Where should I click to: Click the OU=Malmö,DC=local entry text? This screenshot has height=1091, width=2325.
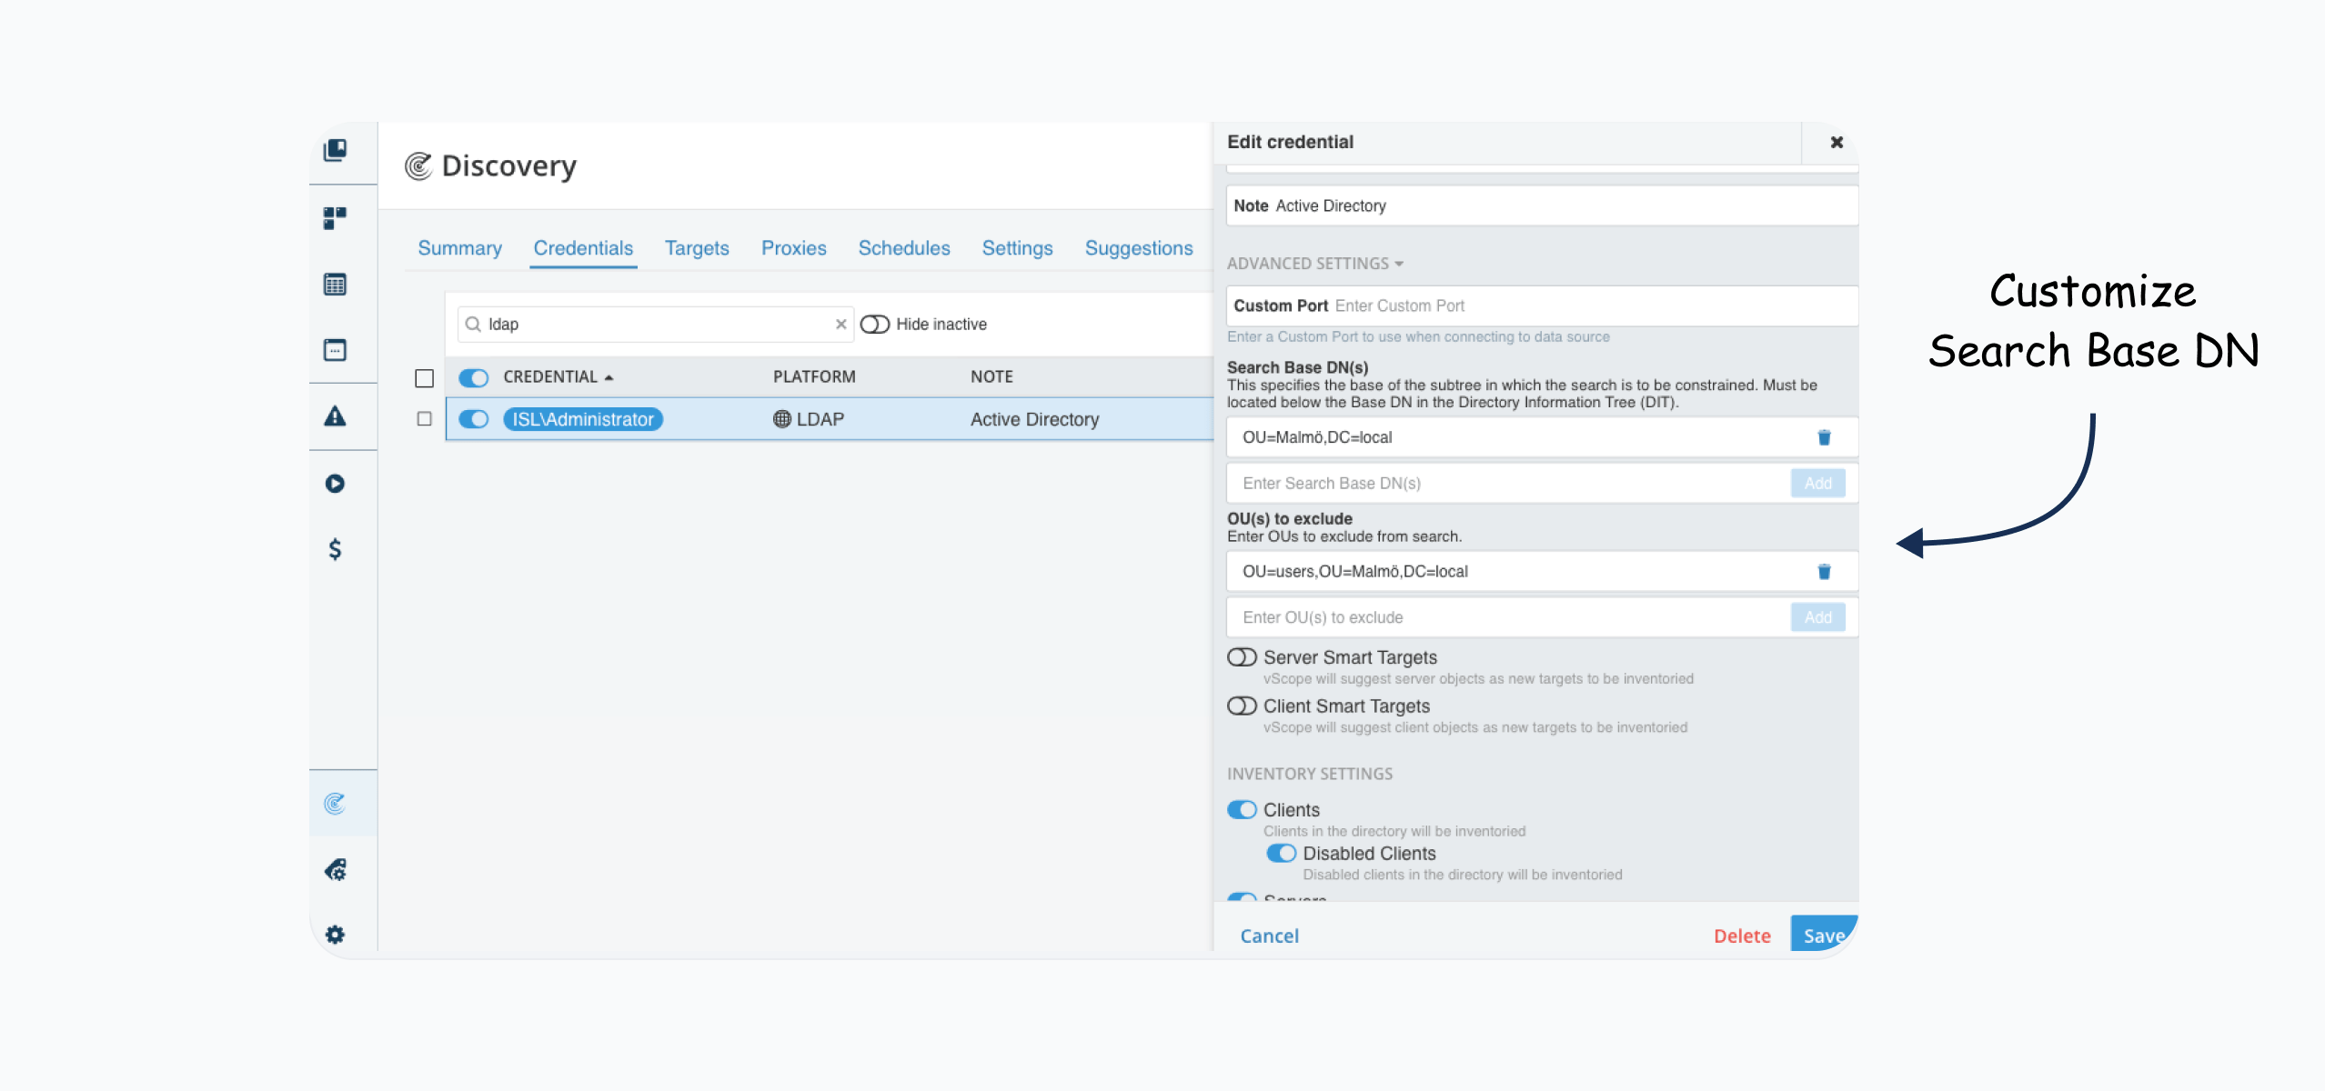[x=1317, y=437]
